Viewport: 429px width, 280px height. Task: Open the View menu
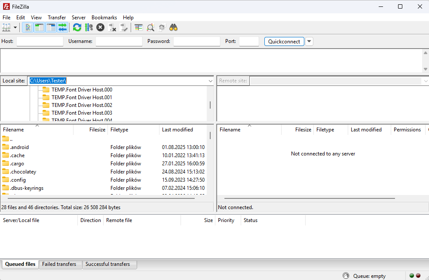(x=36, y=18)
